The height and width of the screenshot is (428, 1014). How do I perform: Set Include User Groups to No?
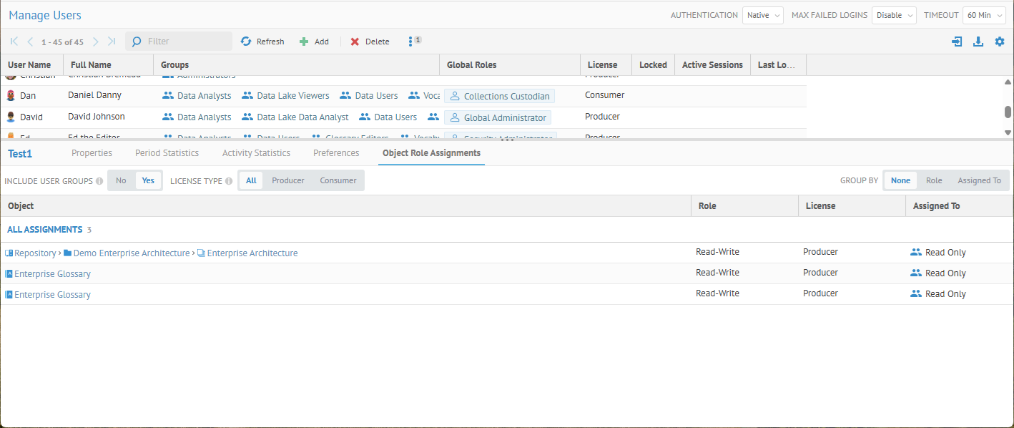[x=121, y=180]
